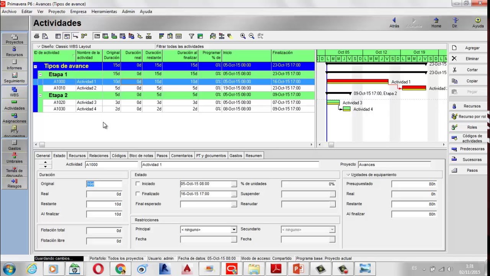Viewport: 490px width, 276px height.
Task: Collapse the Etapa 2 WBS band
Action: (40, 95)
